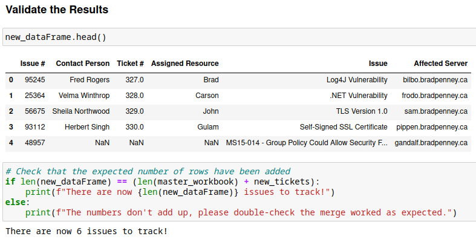This screenshot has width=476, height=239.
Task: Click row index 0 label
Action: [x=11, y=80]
